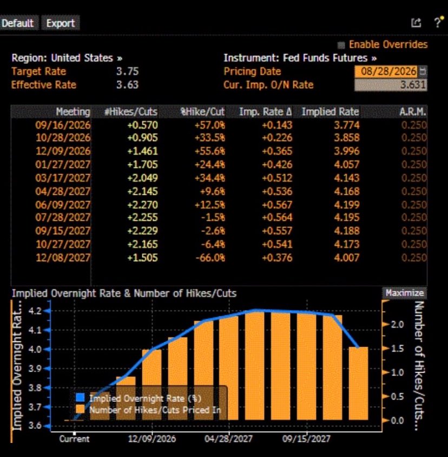448x457 pixels.
Task: Select the 12/09/2026 meeting date in table
Action: tap(63, 151)
